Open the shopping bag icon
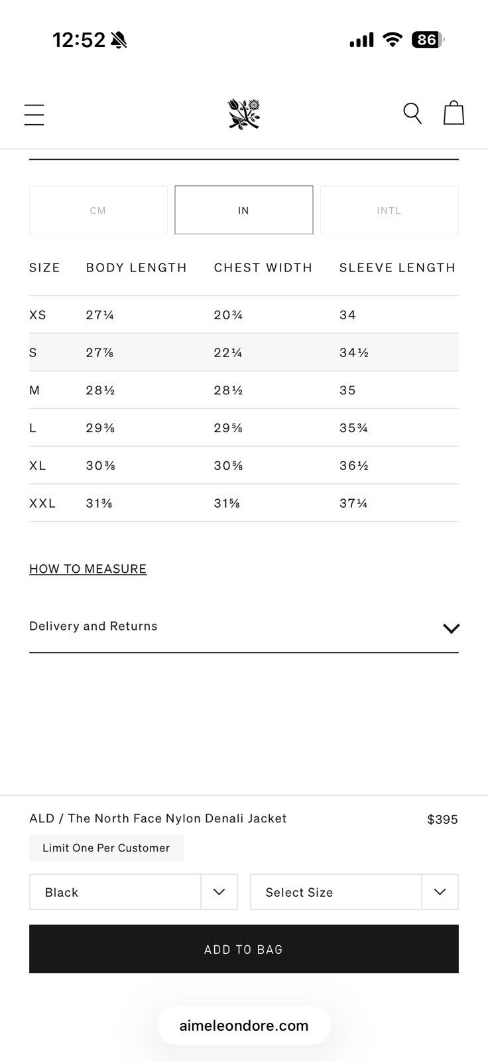 click(454, 113)
